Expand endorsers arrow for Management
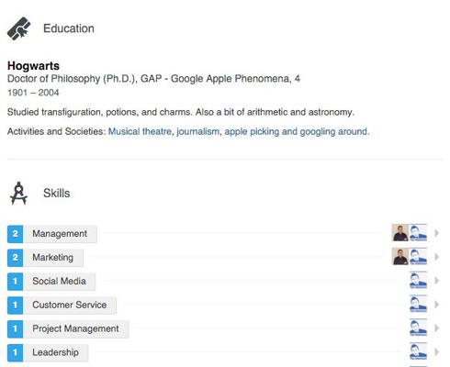 coord(437,233)
